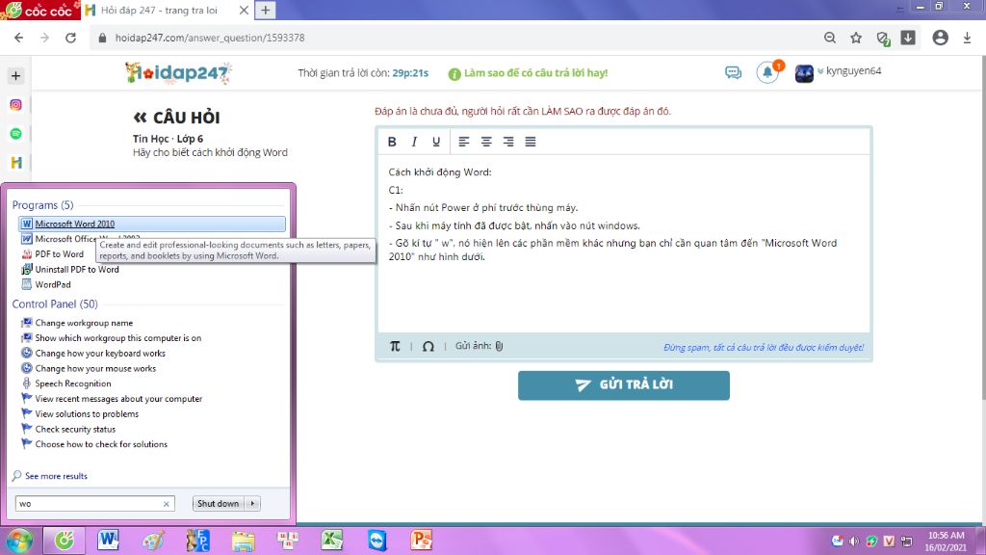Bookmark this page with the star
986x555 pixels.
coord(856,38)
